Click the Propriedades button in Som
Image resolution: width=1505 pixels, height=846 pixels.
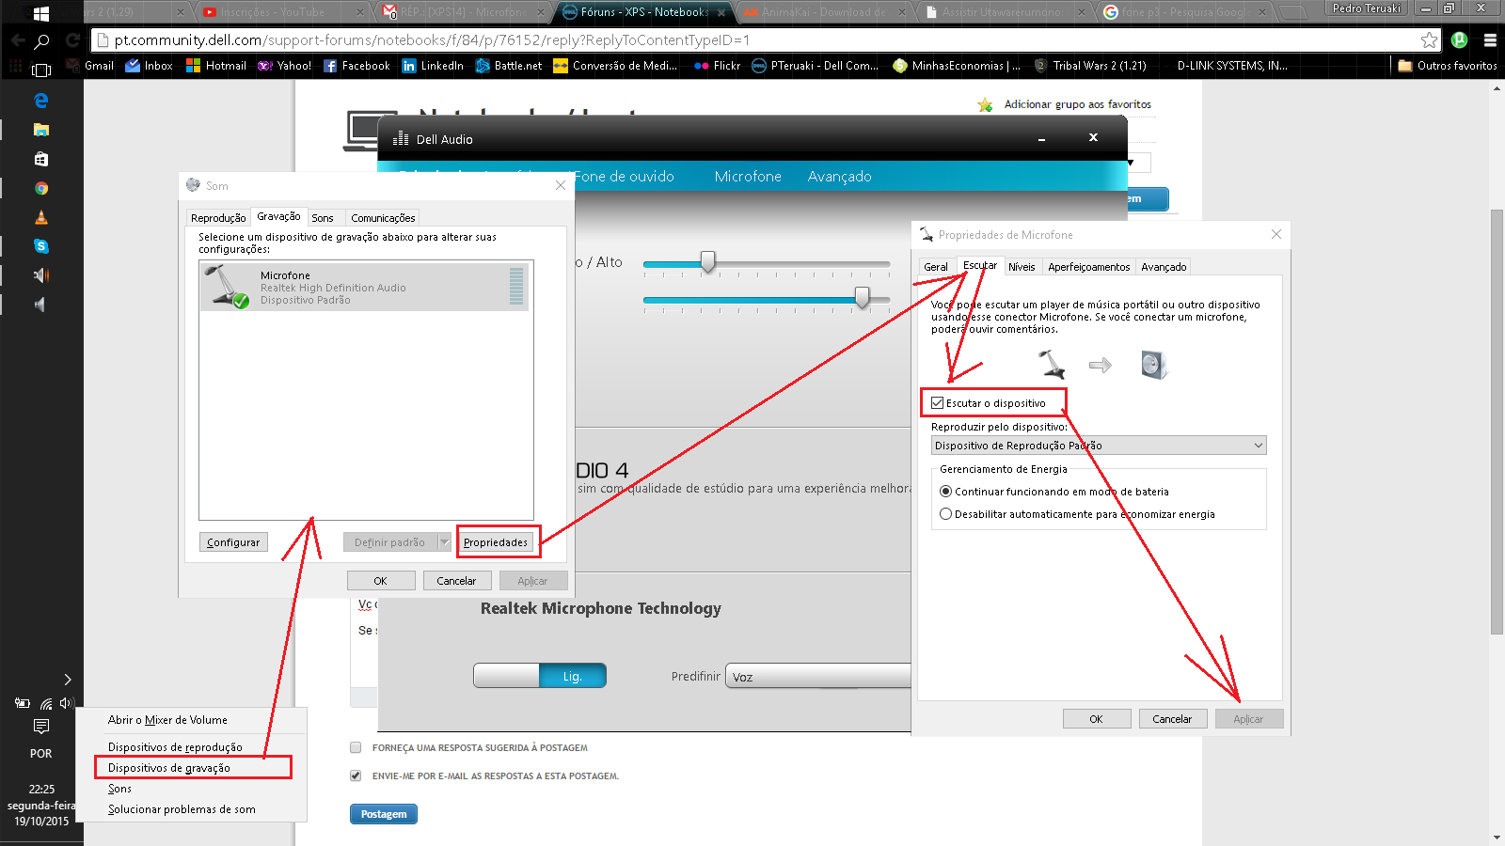coord(496,542)
